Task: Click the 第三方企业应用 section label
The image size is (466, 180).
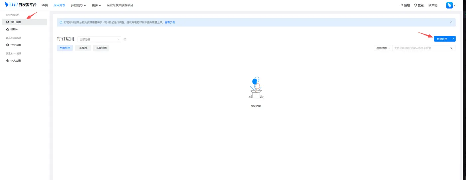Action: (x=14, y=38)
